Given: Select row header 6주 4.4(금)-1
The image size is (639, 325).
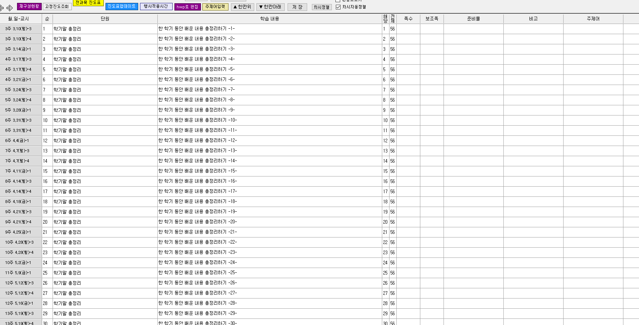Looking at the screenshot, I should tap(21, 141).
